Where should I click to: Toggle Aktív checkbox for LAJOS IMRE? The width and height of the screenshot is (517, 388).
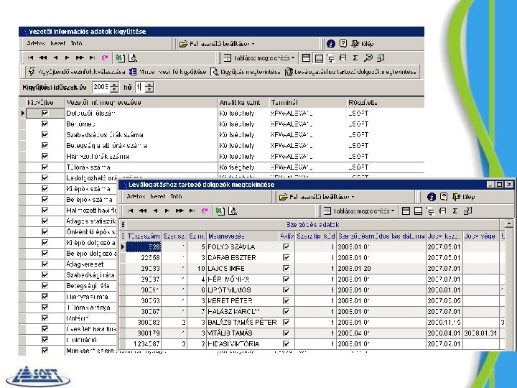coord(287,268)
